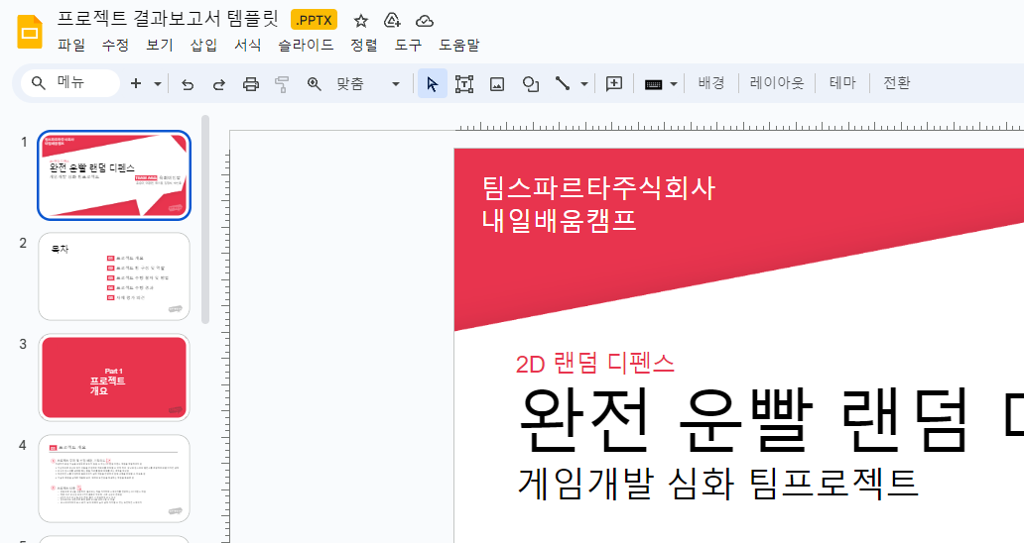Check the cloud document status icon
1024x543 pixels.
425,21
